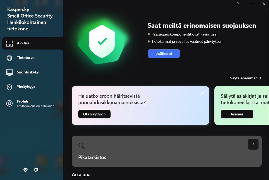Select the Tietoturva shield icon

9,58
